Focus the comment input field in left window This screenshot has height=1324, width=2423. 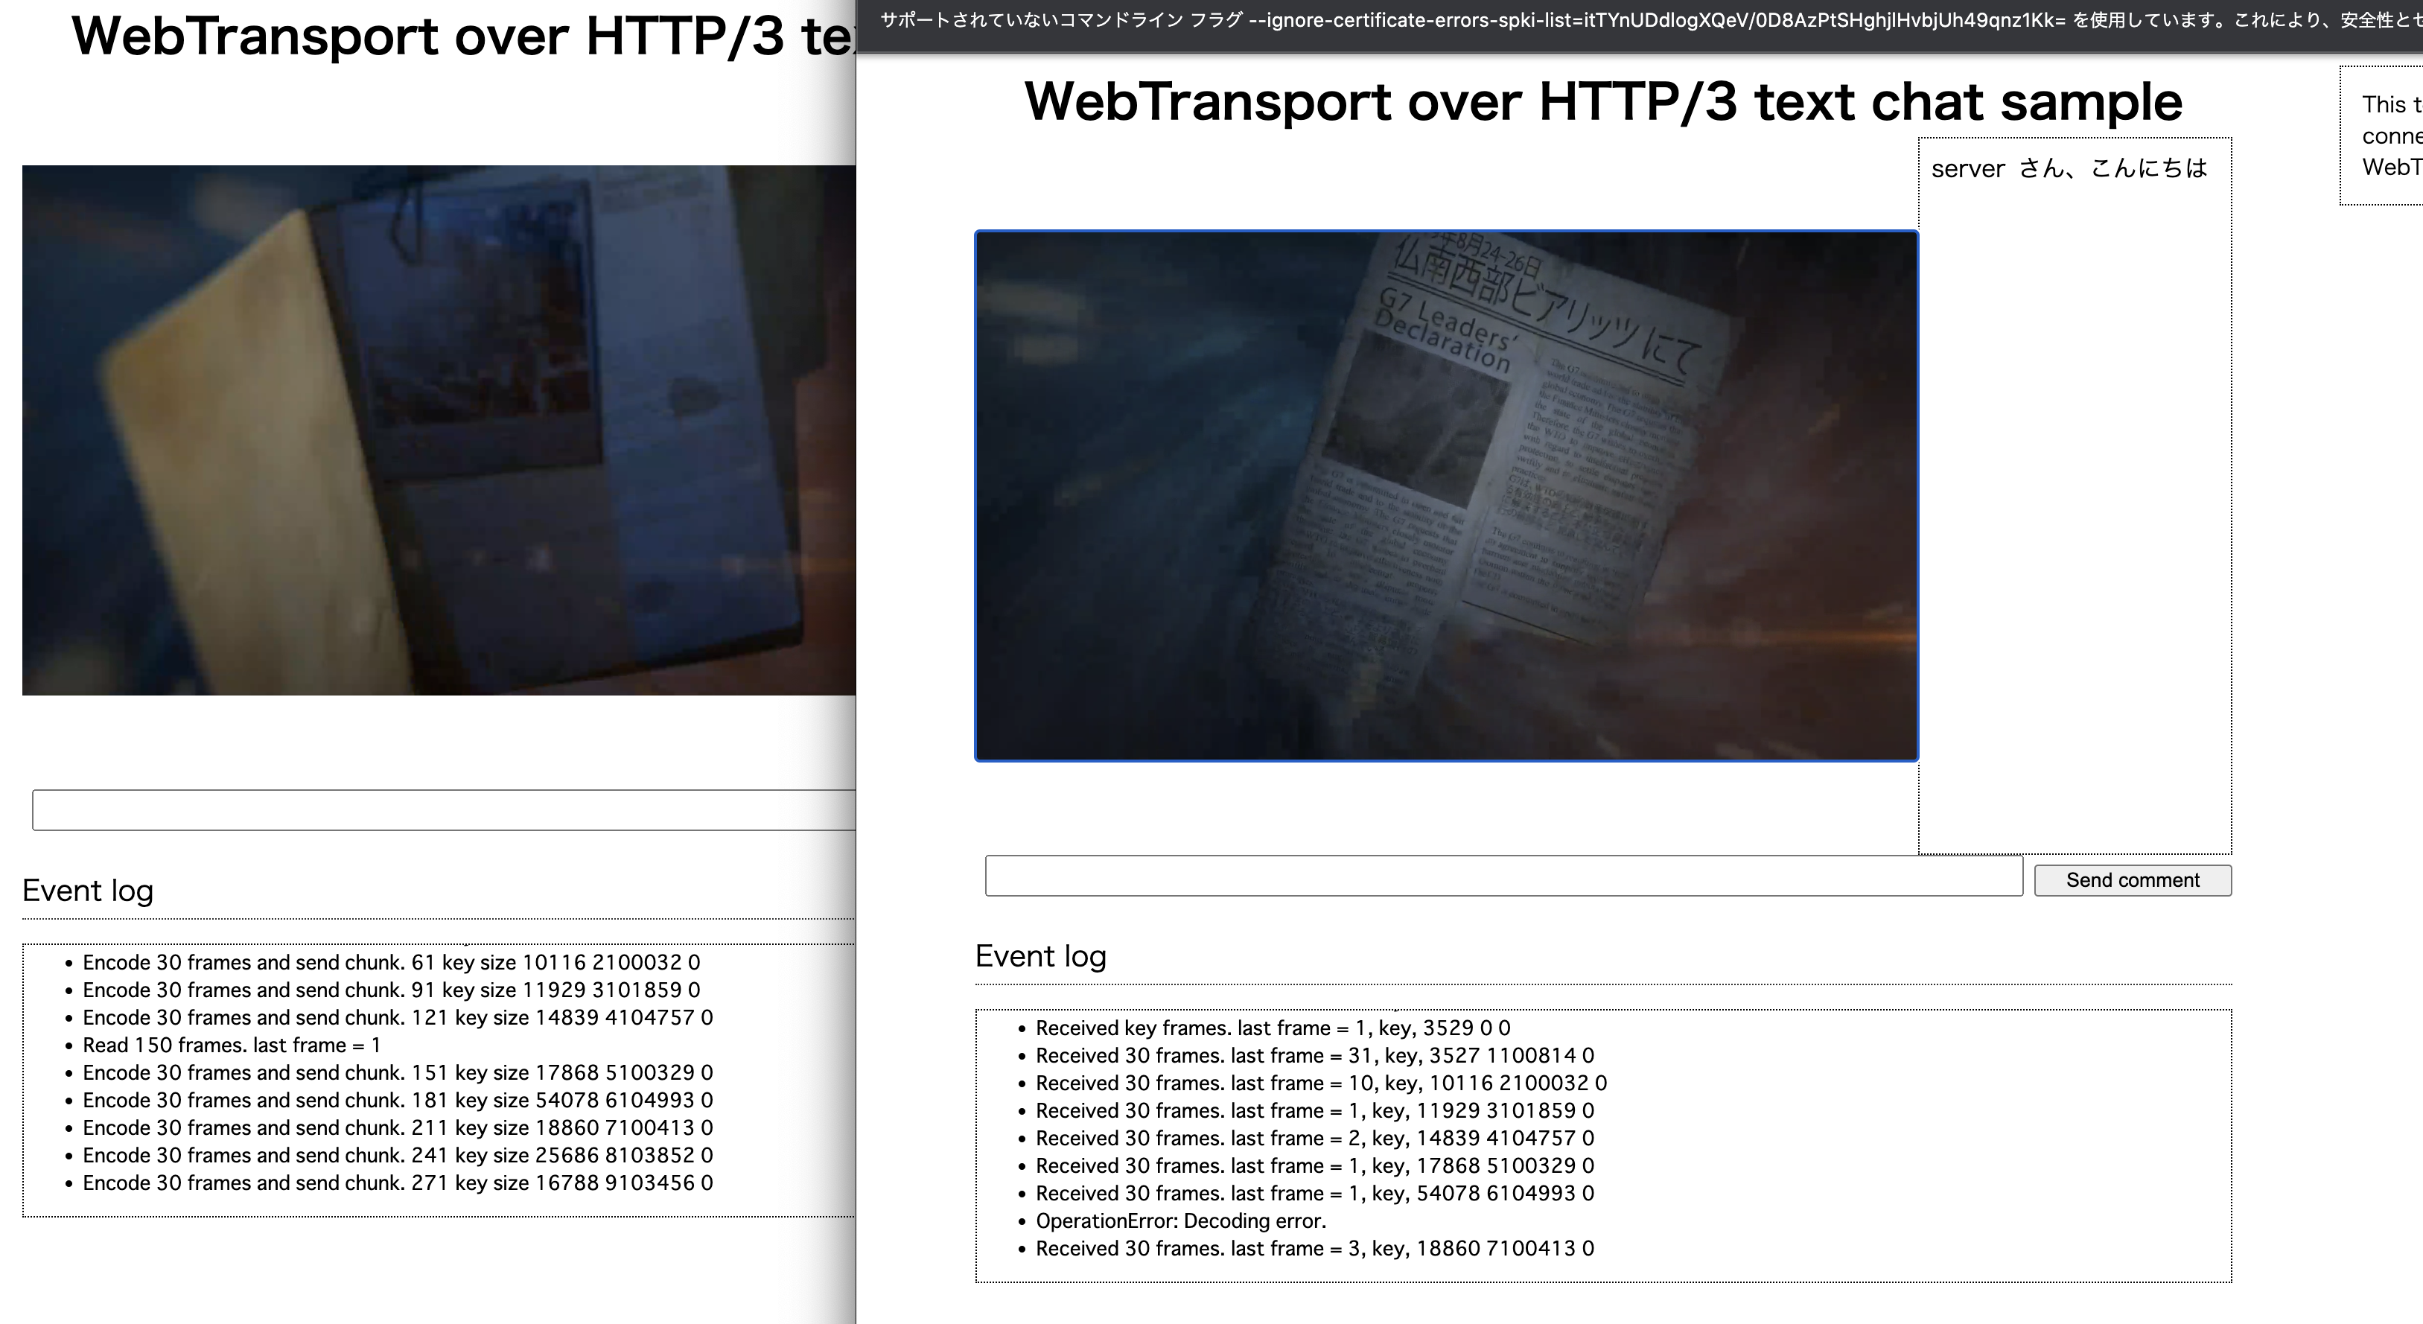click(444, 809)
